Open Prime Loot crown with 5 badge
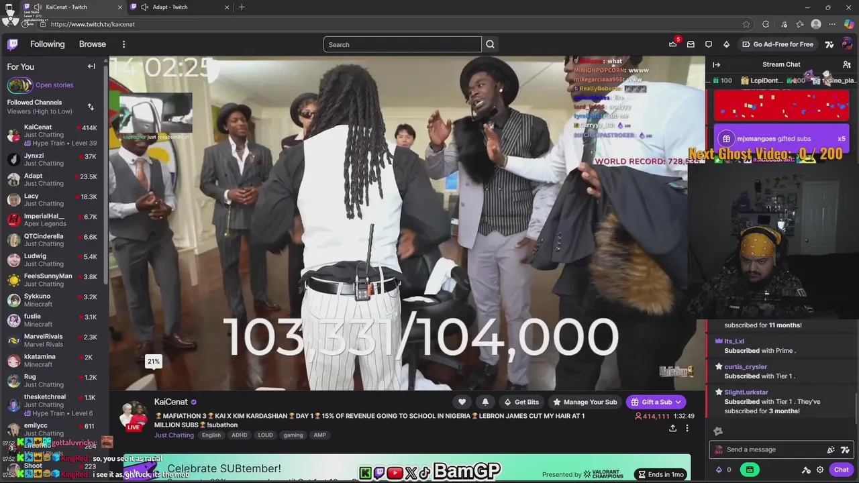Image resolution: width=859 pixels, height=483 pixels. coord(673,44)
